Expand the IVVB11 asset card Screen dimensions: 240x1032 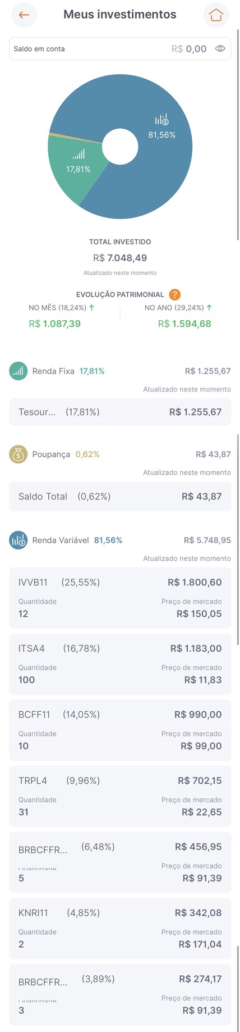click(x=120, y=598)
